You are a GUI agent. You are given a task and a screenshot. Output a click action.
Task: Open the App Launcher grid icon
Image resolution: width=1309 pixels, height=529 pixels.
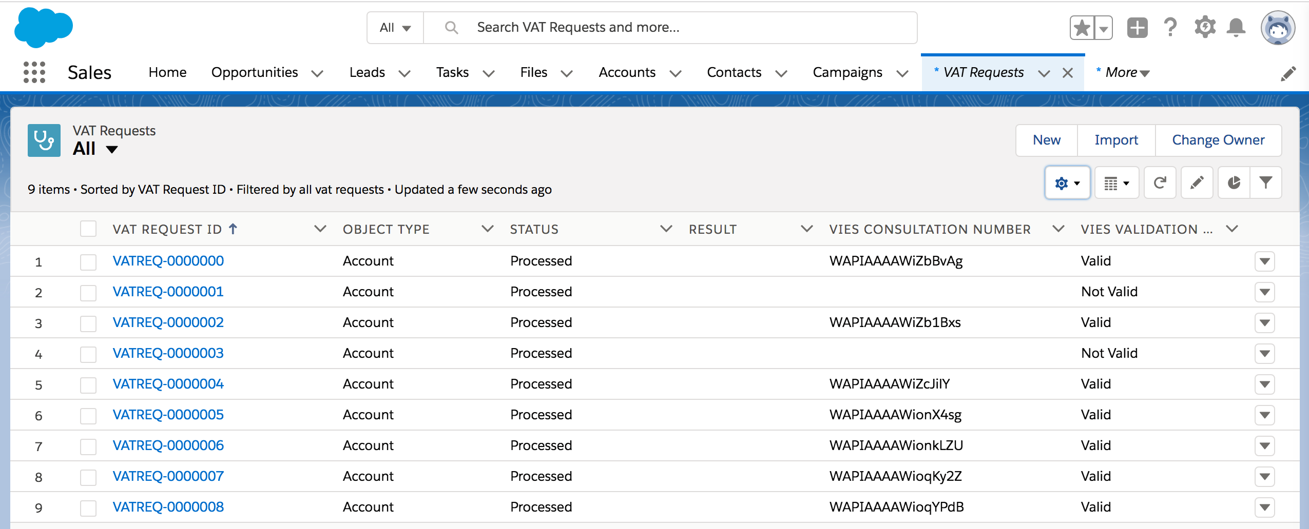tap(34, 72)
